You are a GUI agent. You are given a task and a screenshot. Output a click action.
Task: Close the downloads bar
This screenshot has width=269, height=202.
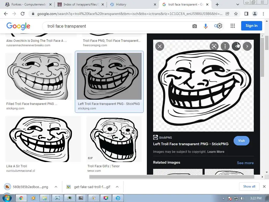coord(264,186)
